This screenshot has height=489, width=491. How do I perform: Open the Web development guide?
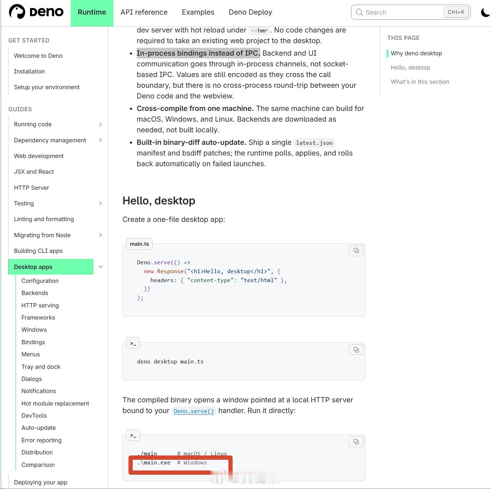[39, 156]
